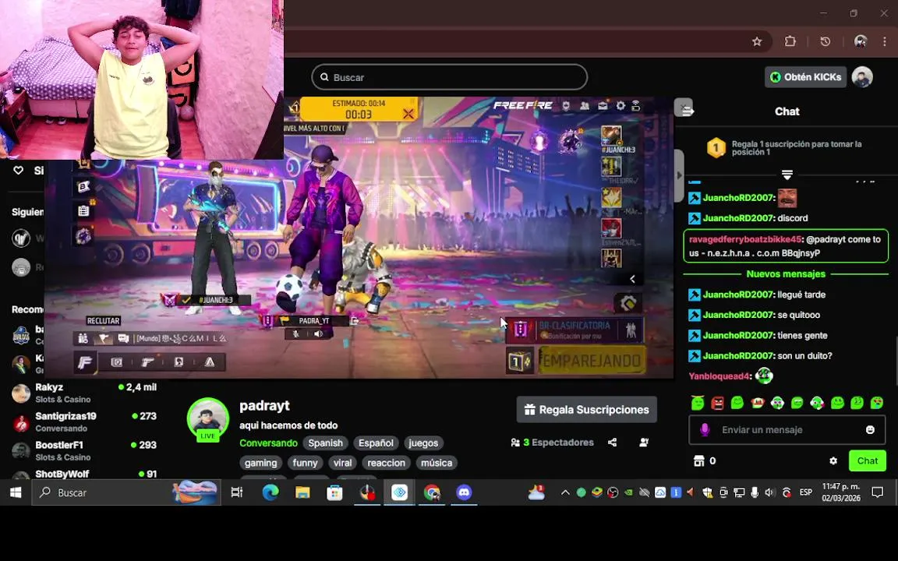Click the Free Fire F logo button

tap(85, 362)
